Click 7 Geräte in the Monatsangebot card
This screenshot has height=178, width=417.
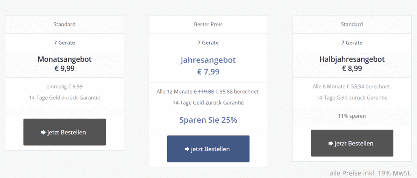64,42
